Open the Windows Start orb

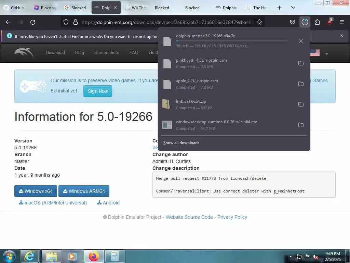[9, 256]
